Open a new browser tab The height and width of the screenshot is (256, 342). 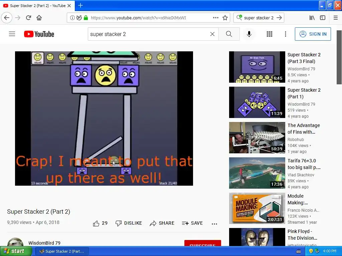coord(80,5)
